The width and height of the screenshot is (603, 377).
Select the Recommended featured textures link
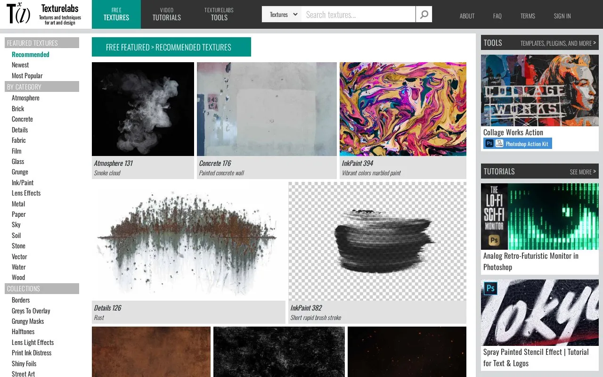(x=31, y=55)
